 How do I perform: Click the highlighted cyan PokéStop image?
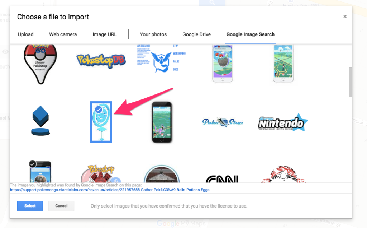pos(101,122)
